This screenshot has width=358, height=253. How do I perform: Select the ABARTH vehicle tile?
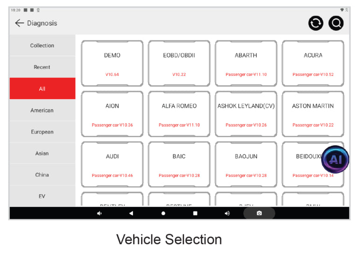(x=246, y=64)
